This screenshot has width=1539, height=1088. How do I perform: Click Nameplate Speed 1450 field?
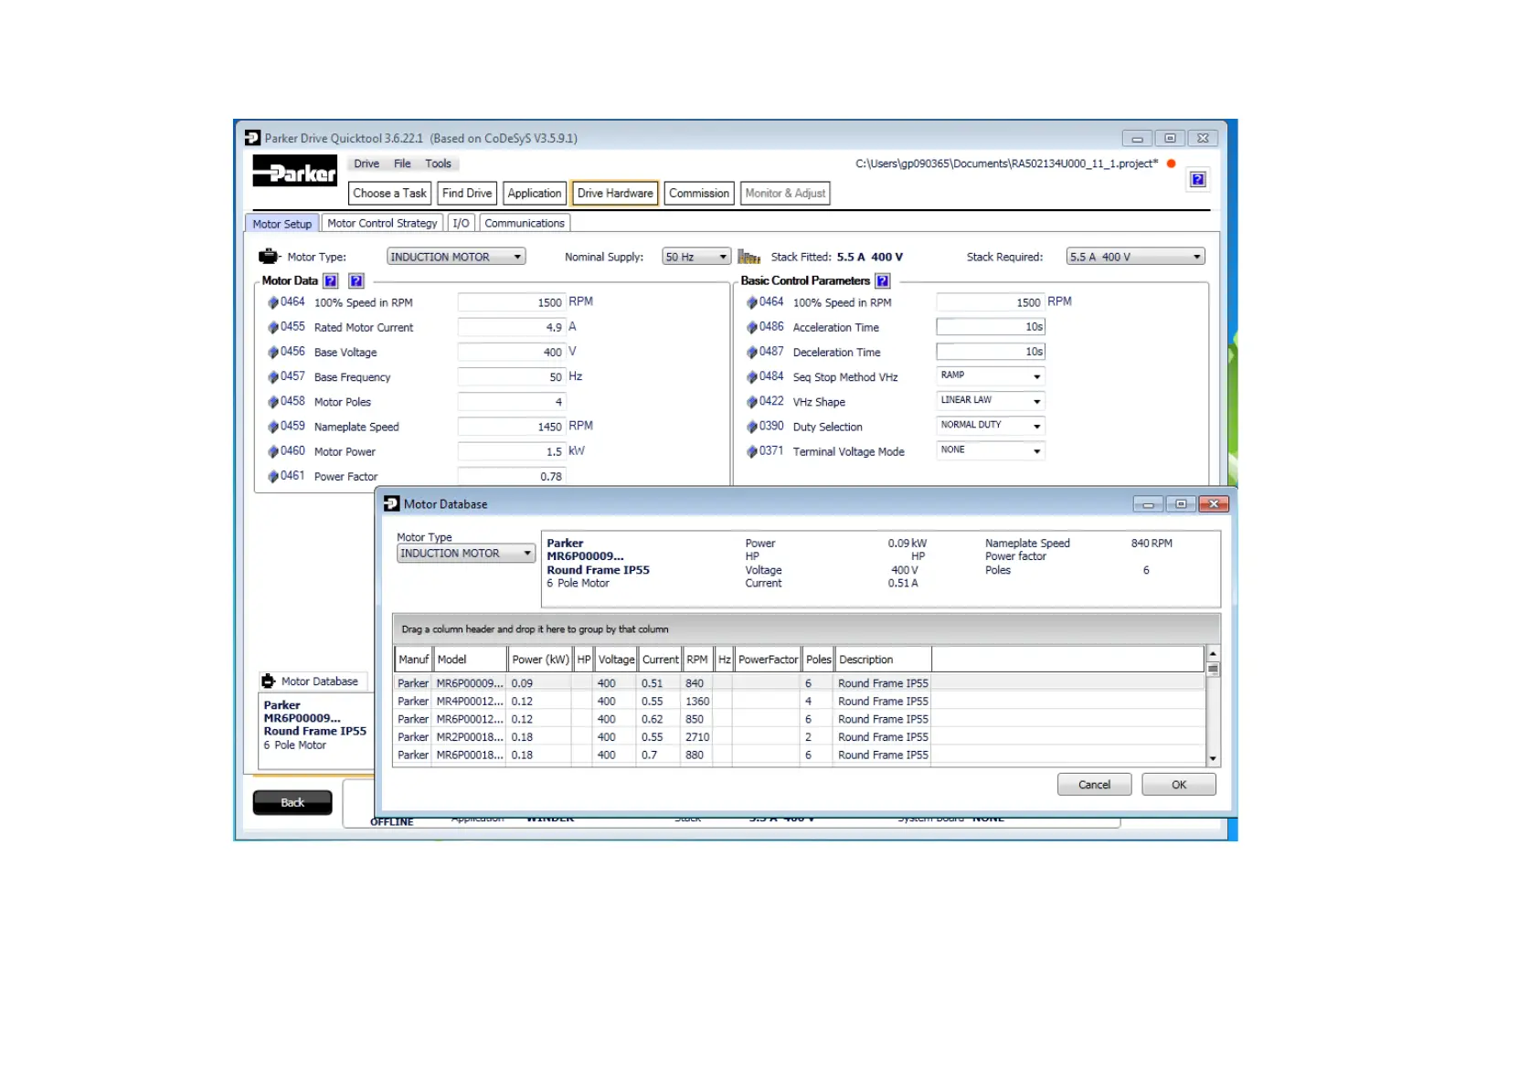[x=512, y=427]
